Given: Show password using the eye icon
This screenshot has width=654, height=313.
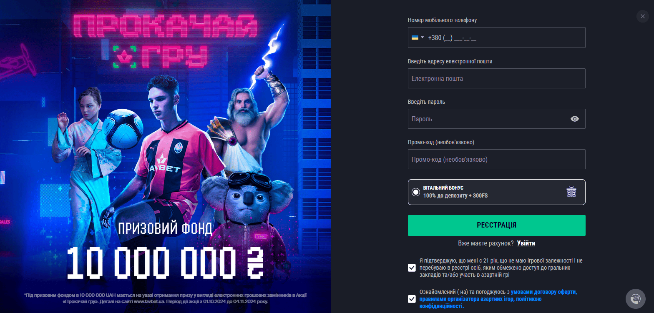Looking at the screenshot, I should (575, 119).
